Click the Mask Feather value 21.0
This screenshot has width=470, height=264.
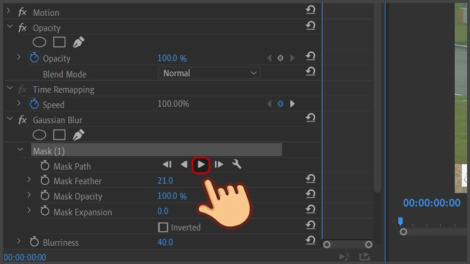click(165, 181)
